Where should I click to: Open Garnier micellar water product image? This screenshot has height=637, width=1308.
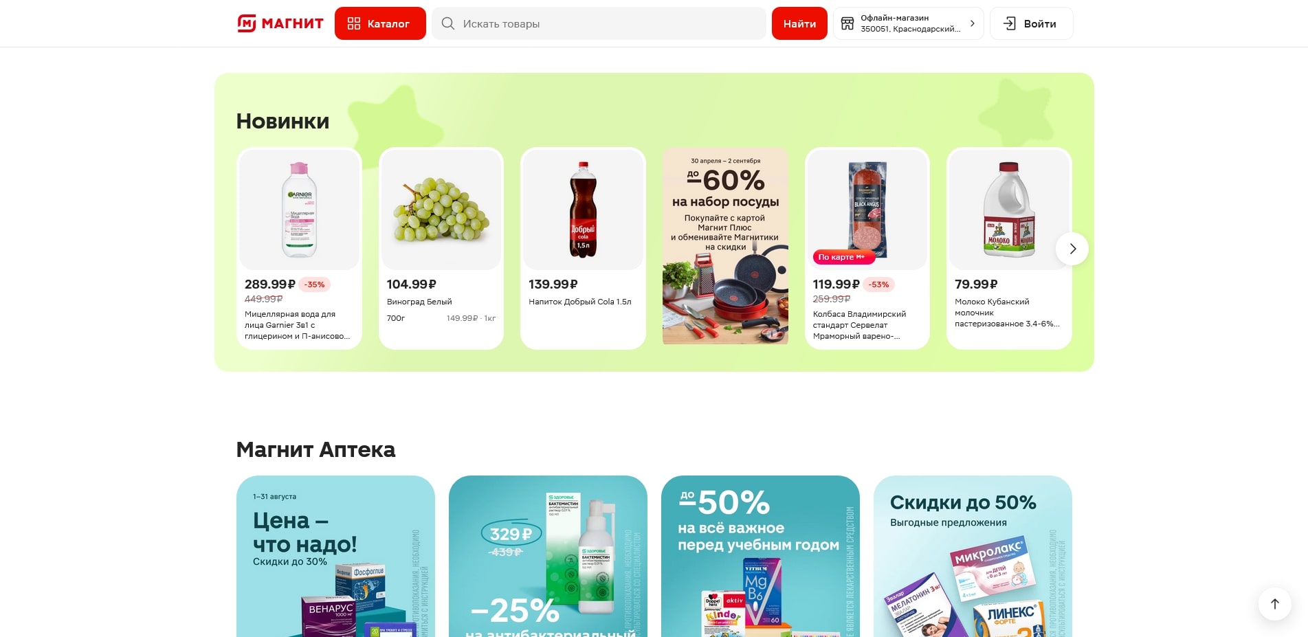pyautogui.click(x=299, y=210)
